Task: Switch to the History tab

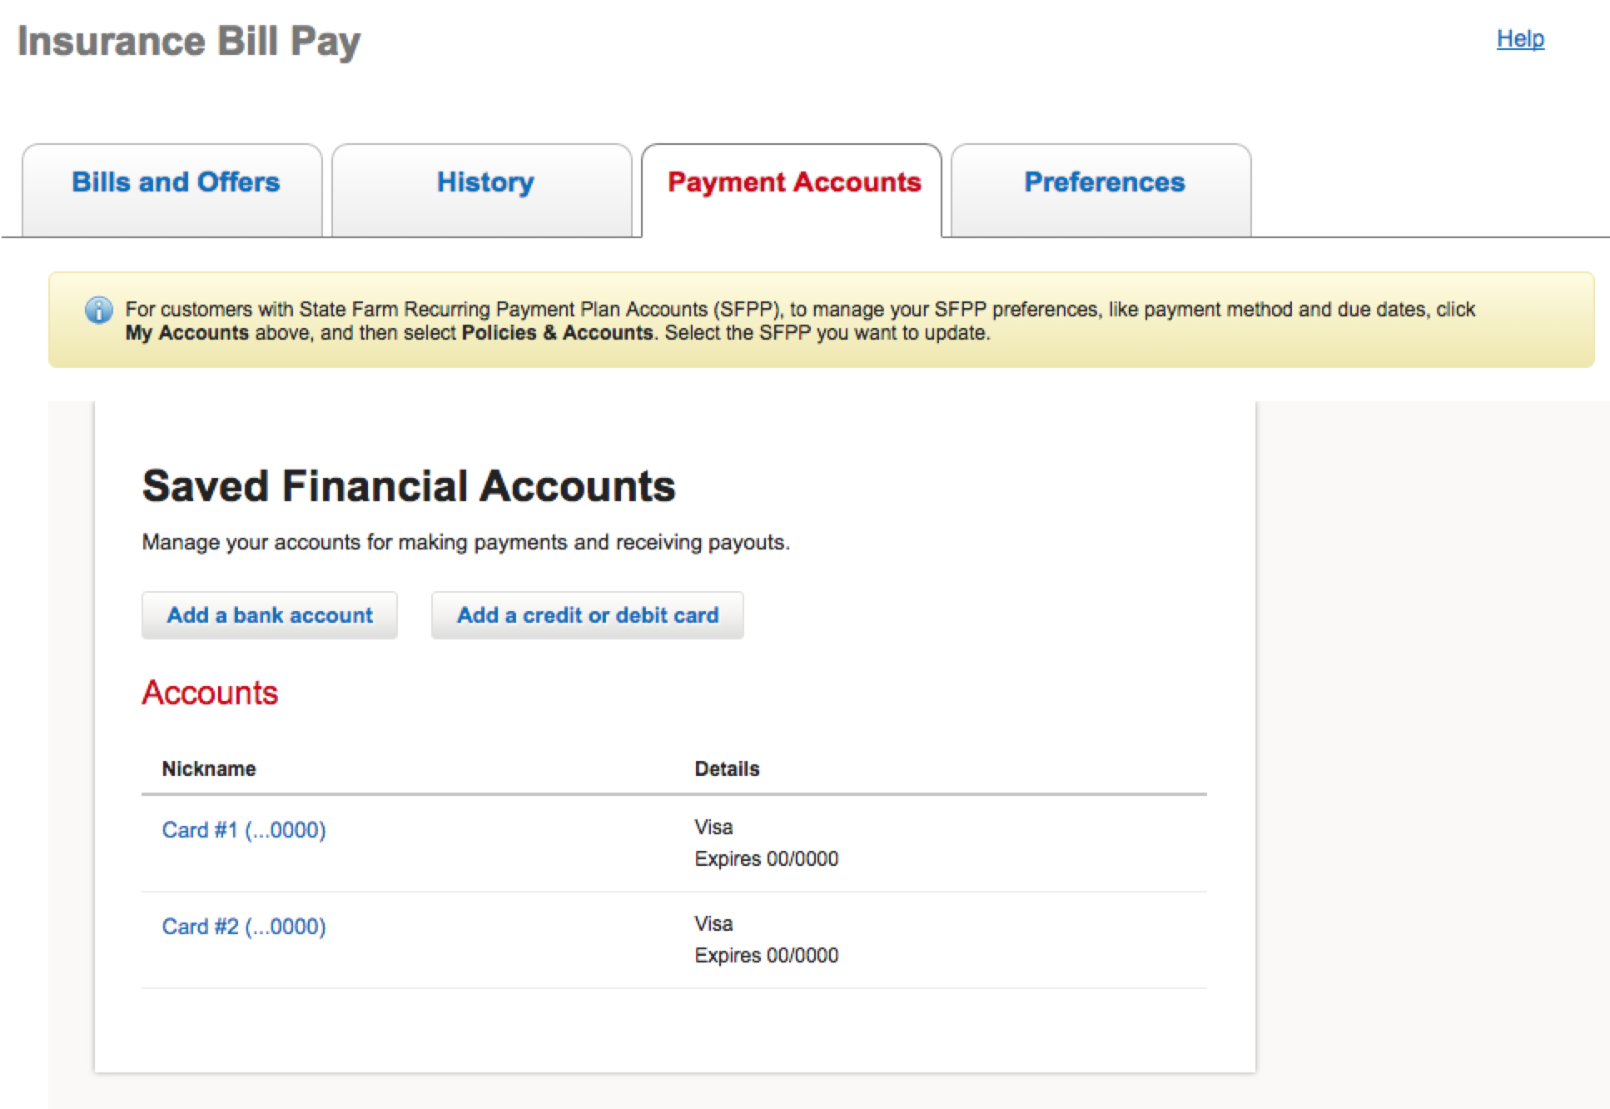Action: [482, 191]
